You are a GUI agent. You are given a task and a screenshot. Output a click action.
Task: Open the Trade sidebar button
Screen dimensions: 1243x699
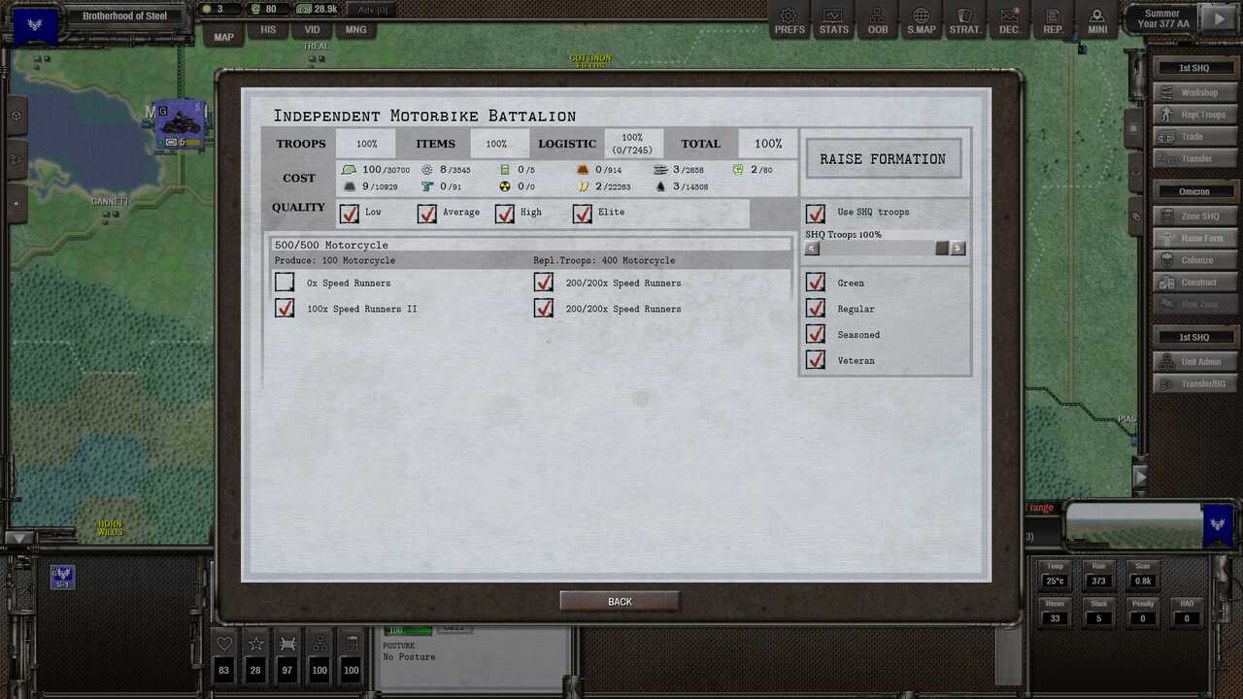(x=1193, y=137)
